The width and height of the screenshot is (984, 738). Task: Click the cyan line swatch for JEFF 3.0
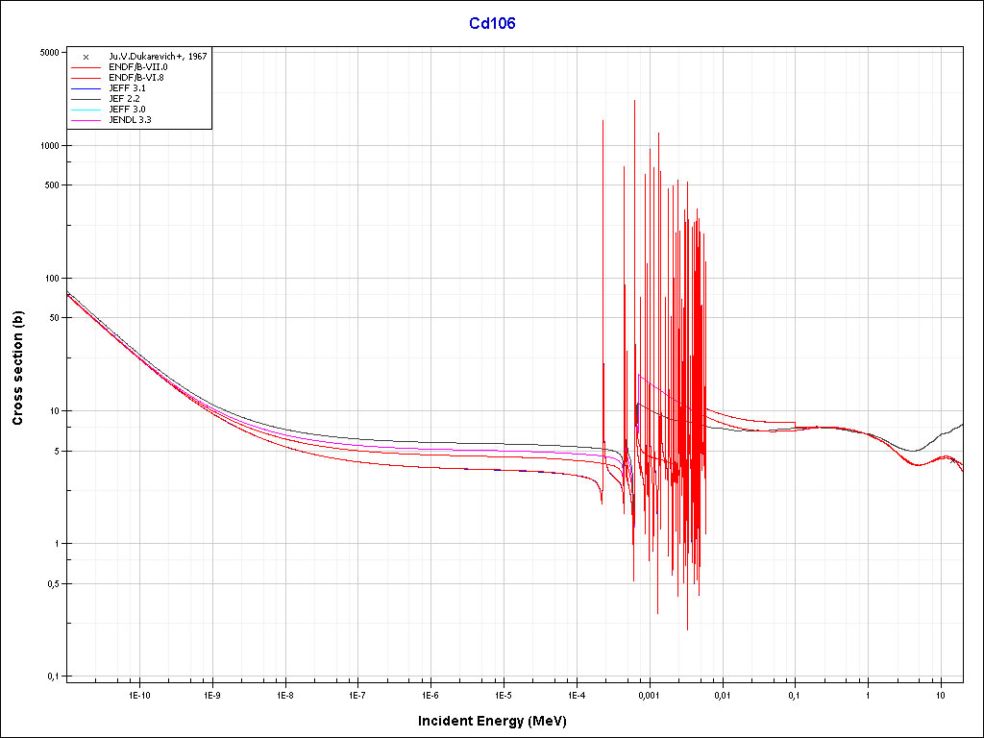[86, 110]
